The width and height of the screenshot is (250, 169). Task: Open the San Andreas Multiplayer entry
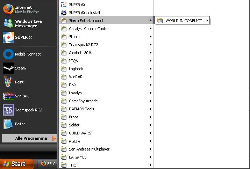click(x=106, y=149)
